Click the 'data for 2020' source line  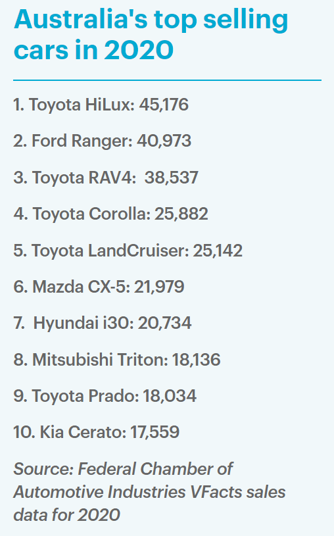coord(66,515)
